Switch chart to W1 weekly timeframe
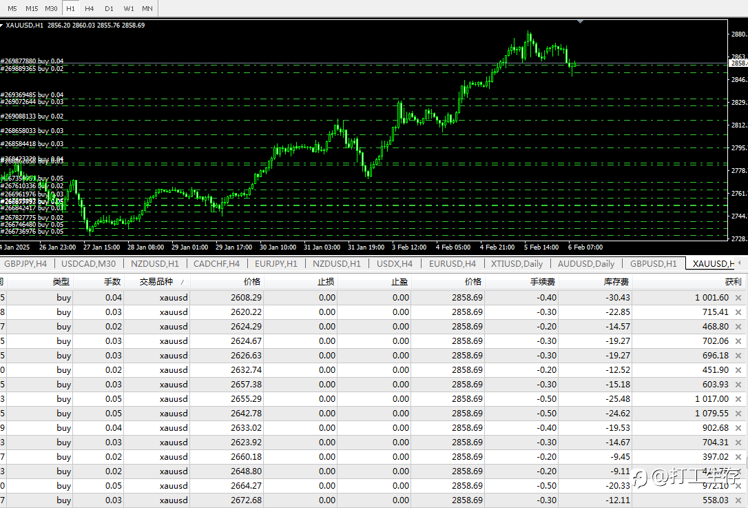The width and height of the screenshot is (748, 508). pyautogui.click(x=128, y=8)
